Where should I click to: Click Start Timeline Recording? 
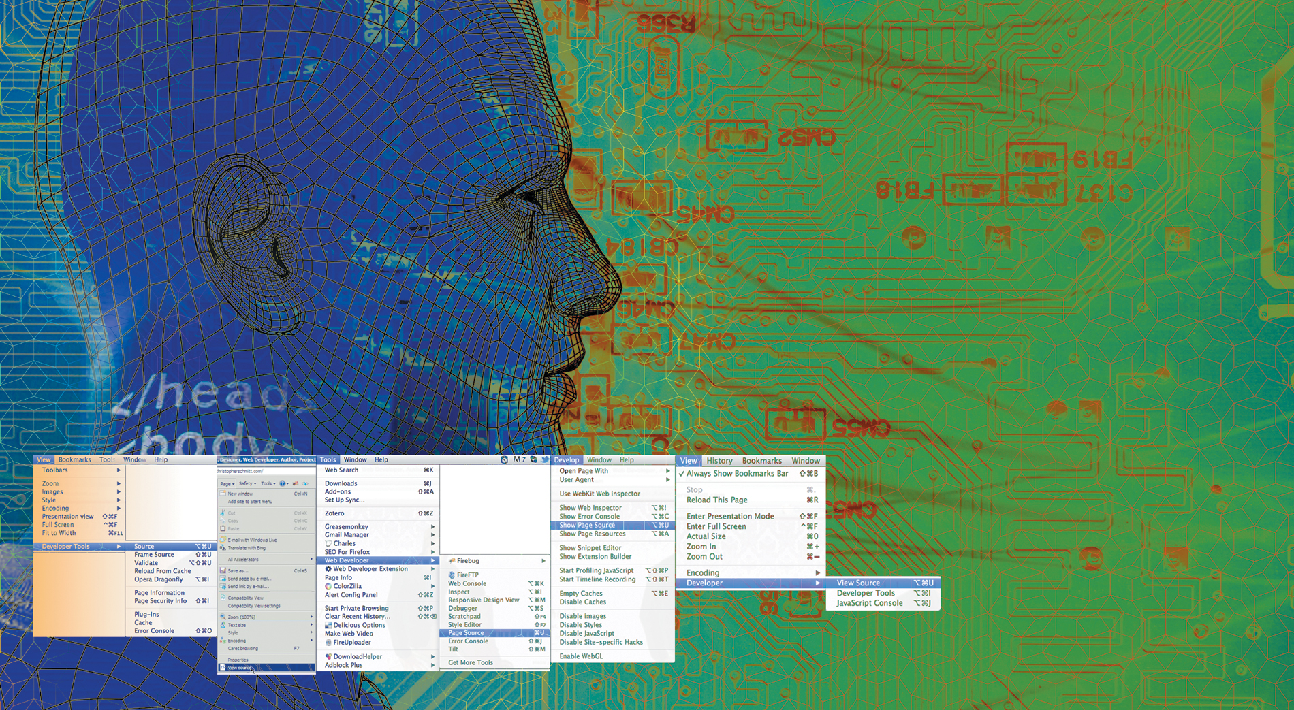(597, 579)
